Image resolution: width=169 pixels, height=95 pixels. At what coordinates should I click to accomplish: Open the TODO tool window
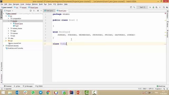[39, 86]
